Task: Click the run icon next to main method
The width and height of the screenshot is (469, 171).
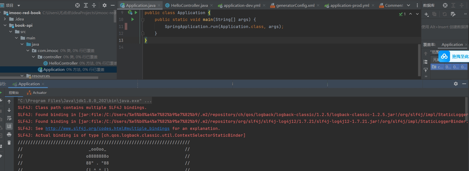Action: (132, 19)
